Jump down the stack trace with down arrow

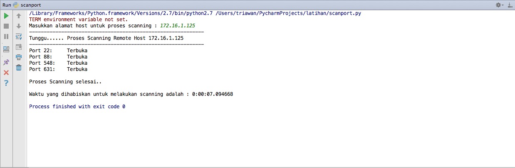19,26
